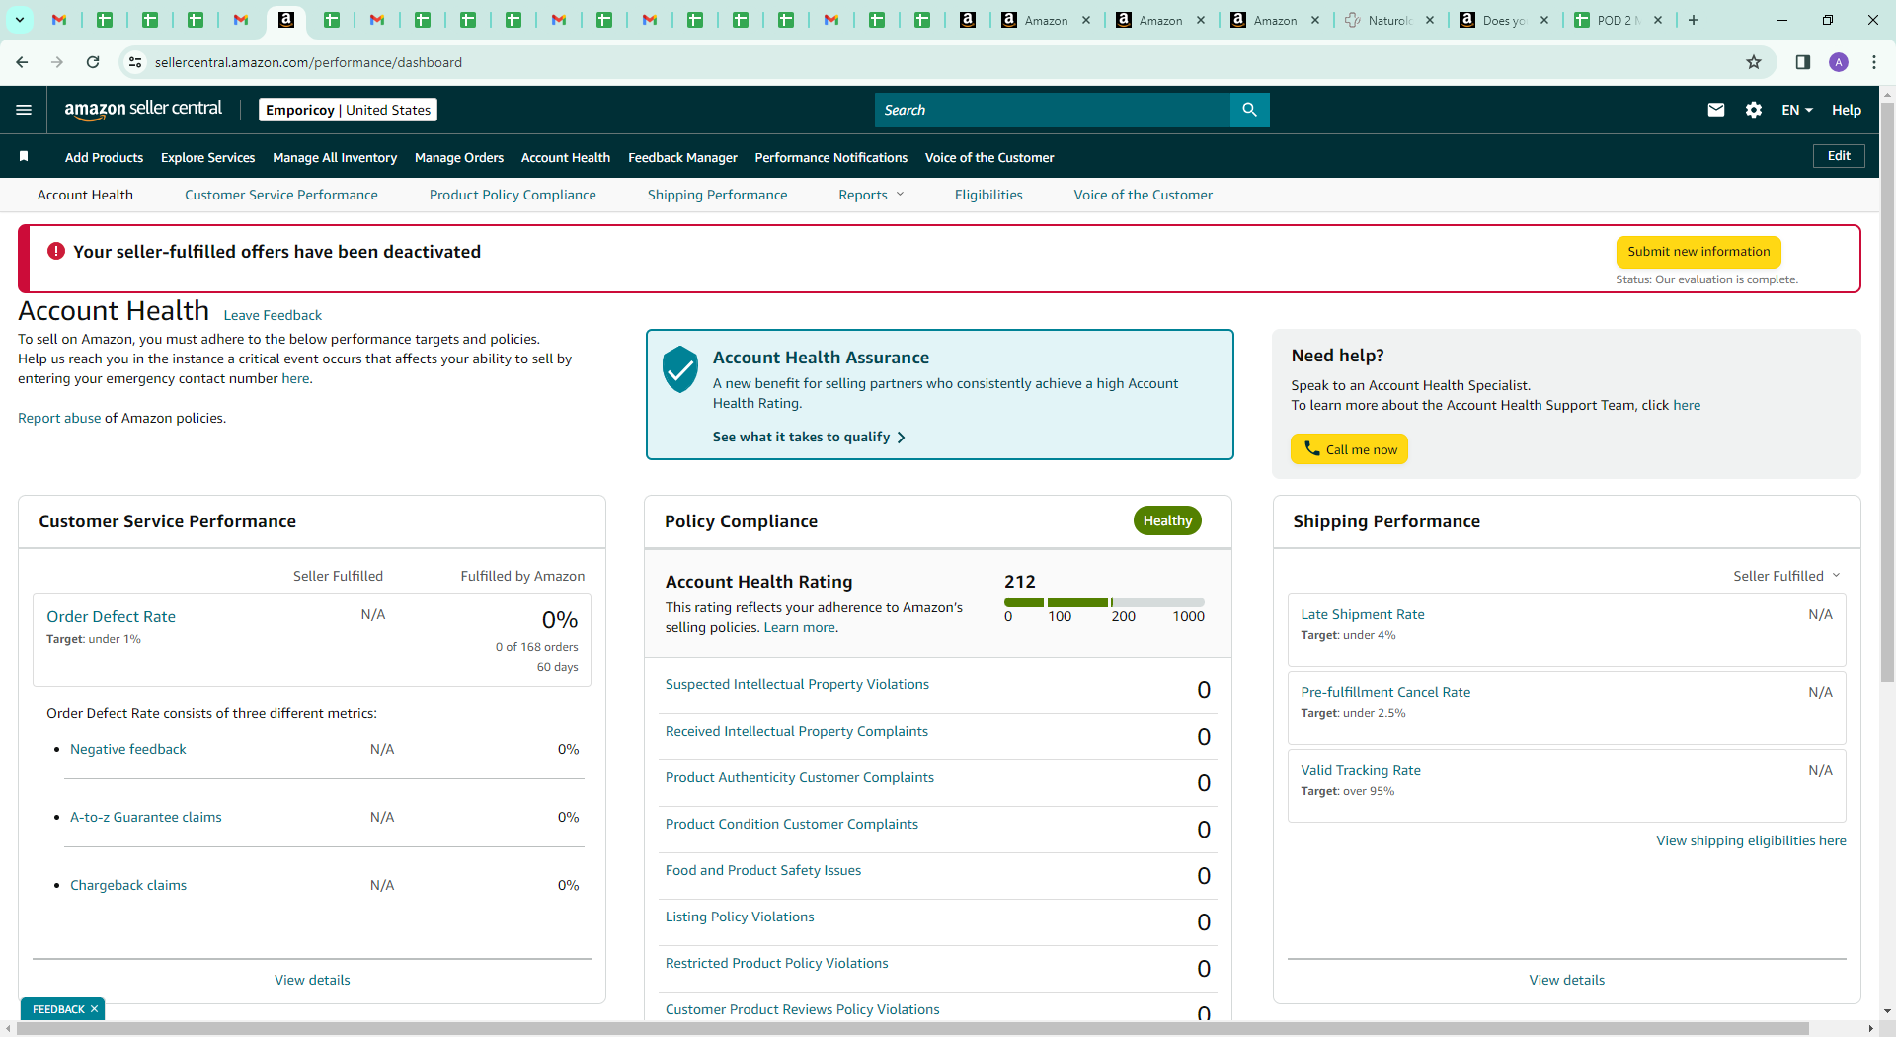Go to Manage All Inventory
The width and height of the screenshot is (1896, 1037).
(335, 157)
